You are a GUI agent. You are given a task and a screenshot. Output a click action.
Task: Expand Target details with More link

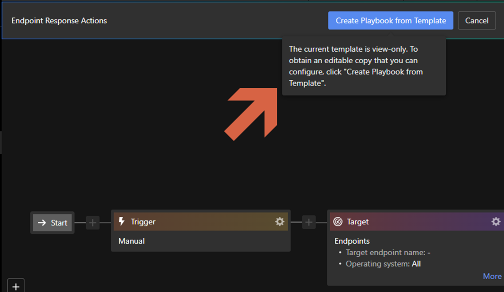click(492, 276)
